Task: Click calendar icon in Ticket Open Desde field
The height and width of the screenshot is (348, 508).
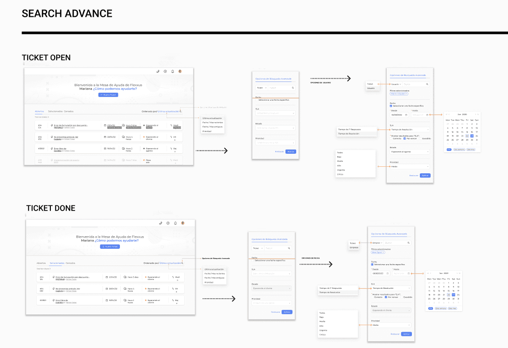Action: coord(406,115)
